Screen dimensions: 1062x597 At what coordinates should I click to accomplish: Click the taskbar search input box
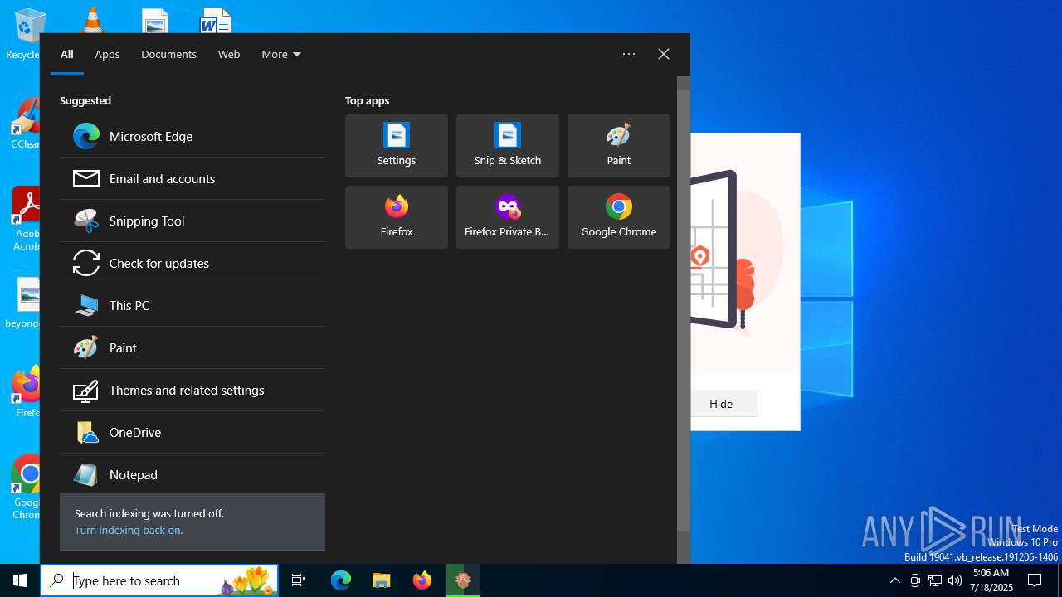click(x=159, y=580)
